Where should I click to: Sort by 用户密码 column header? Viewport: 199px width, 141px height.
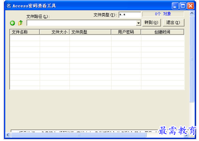[x=126, y=32]
